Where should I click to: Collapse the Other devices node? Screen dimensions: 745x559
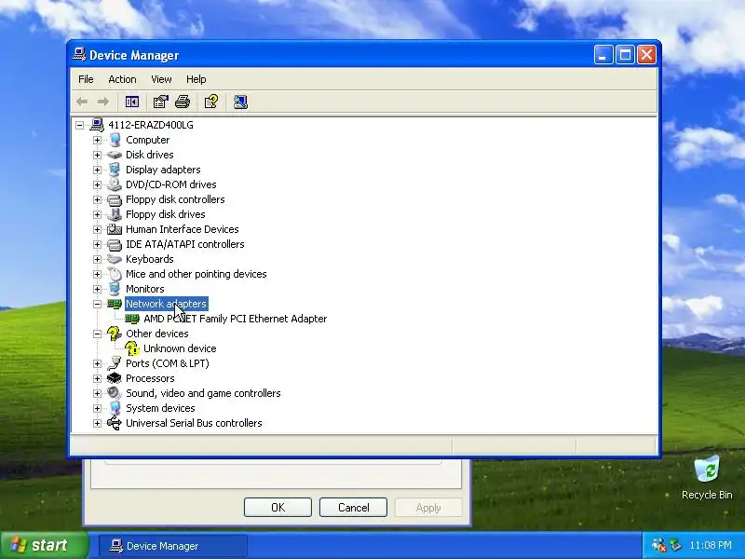coord(97,334)
